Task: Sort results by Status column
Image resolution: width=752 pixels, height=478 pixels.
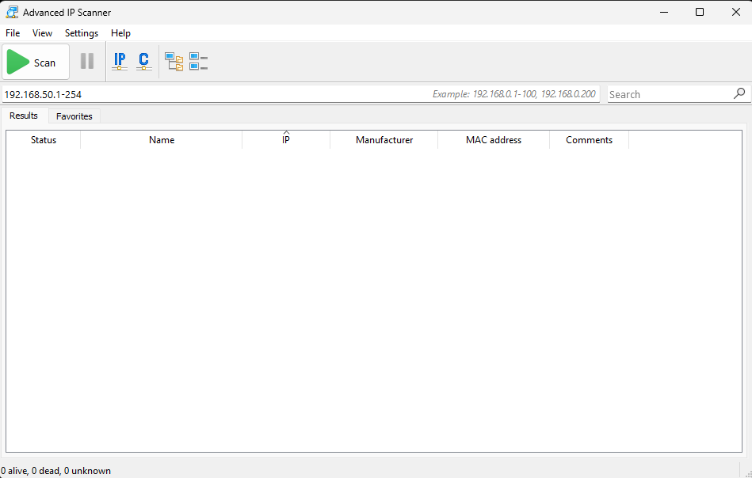Action: click(44, 140)
